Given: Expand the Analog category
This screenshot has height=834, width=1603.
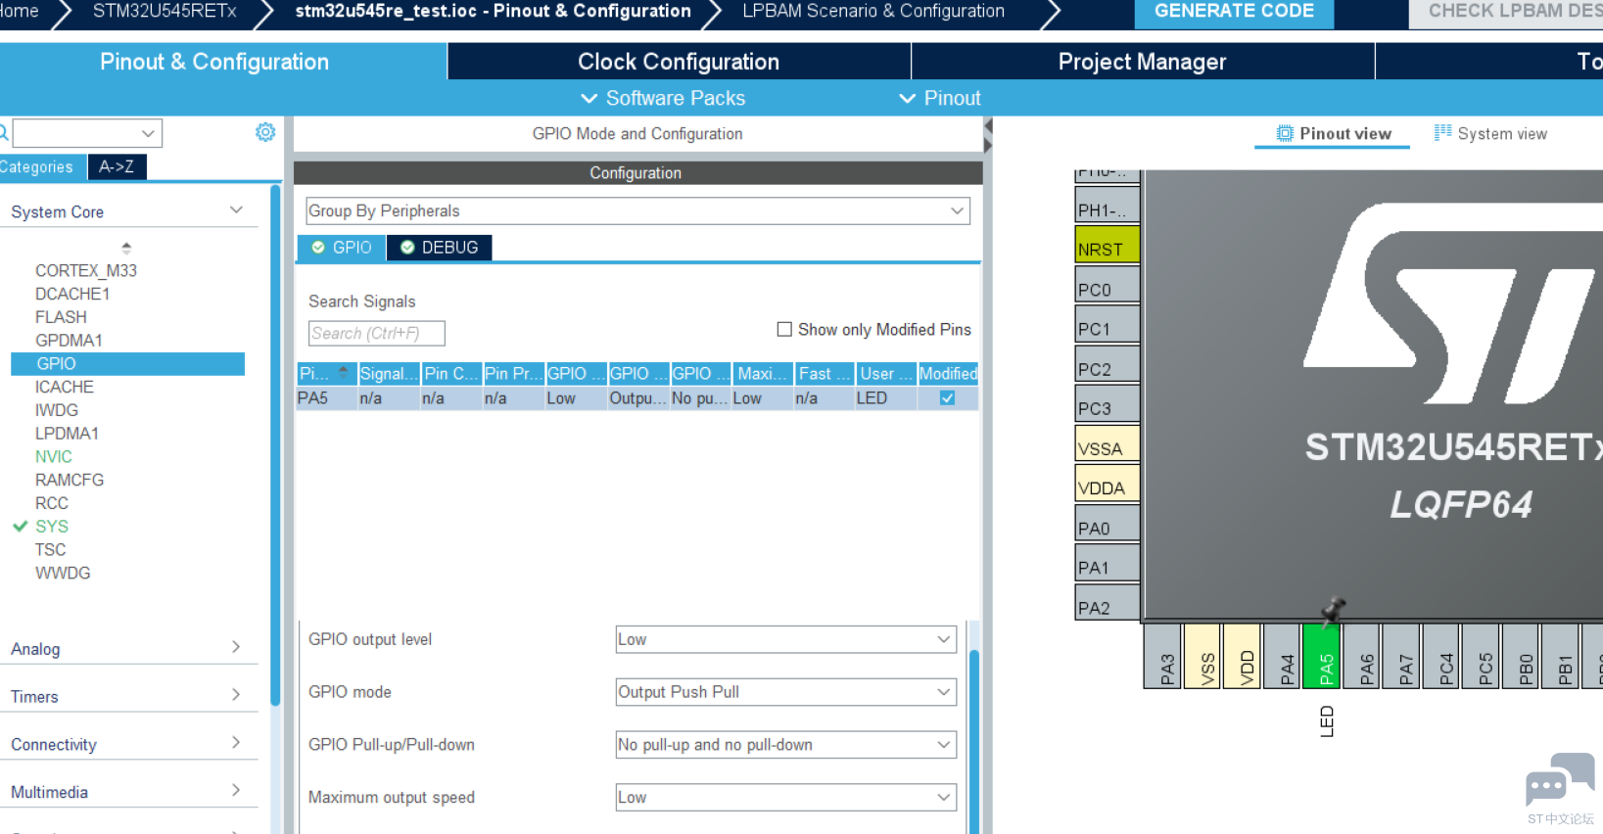Looking at the screenshot, I should (x=236, y=647).
